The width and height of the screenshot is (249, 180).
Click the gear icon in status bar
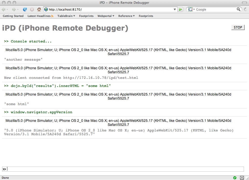point(242,178)
